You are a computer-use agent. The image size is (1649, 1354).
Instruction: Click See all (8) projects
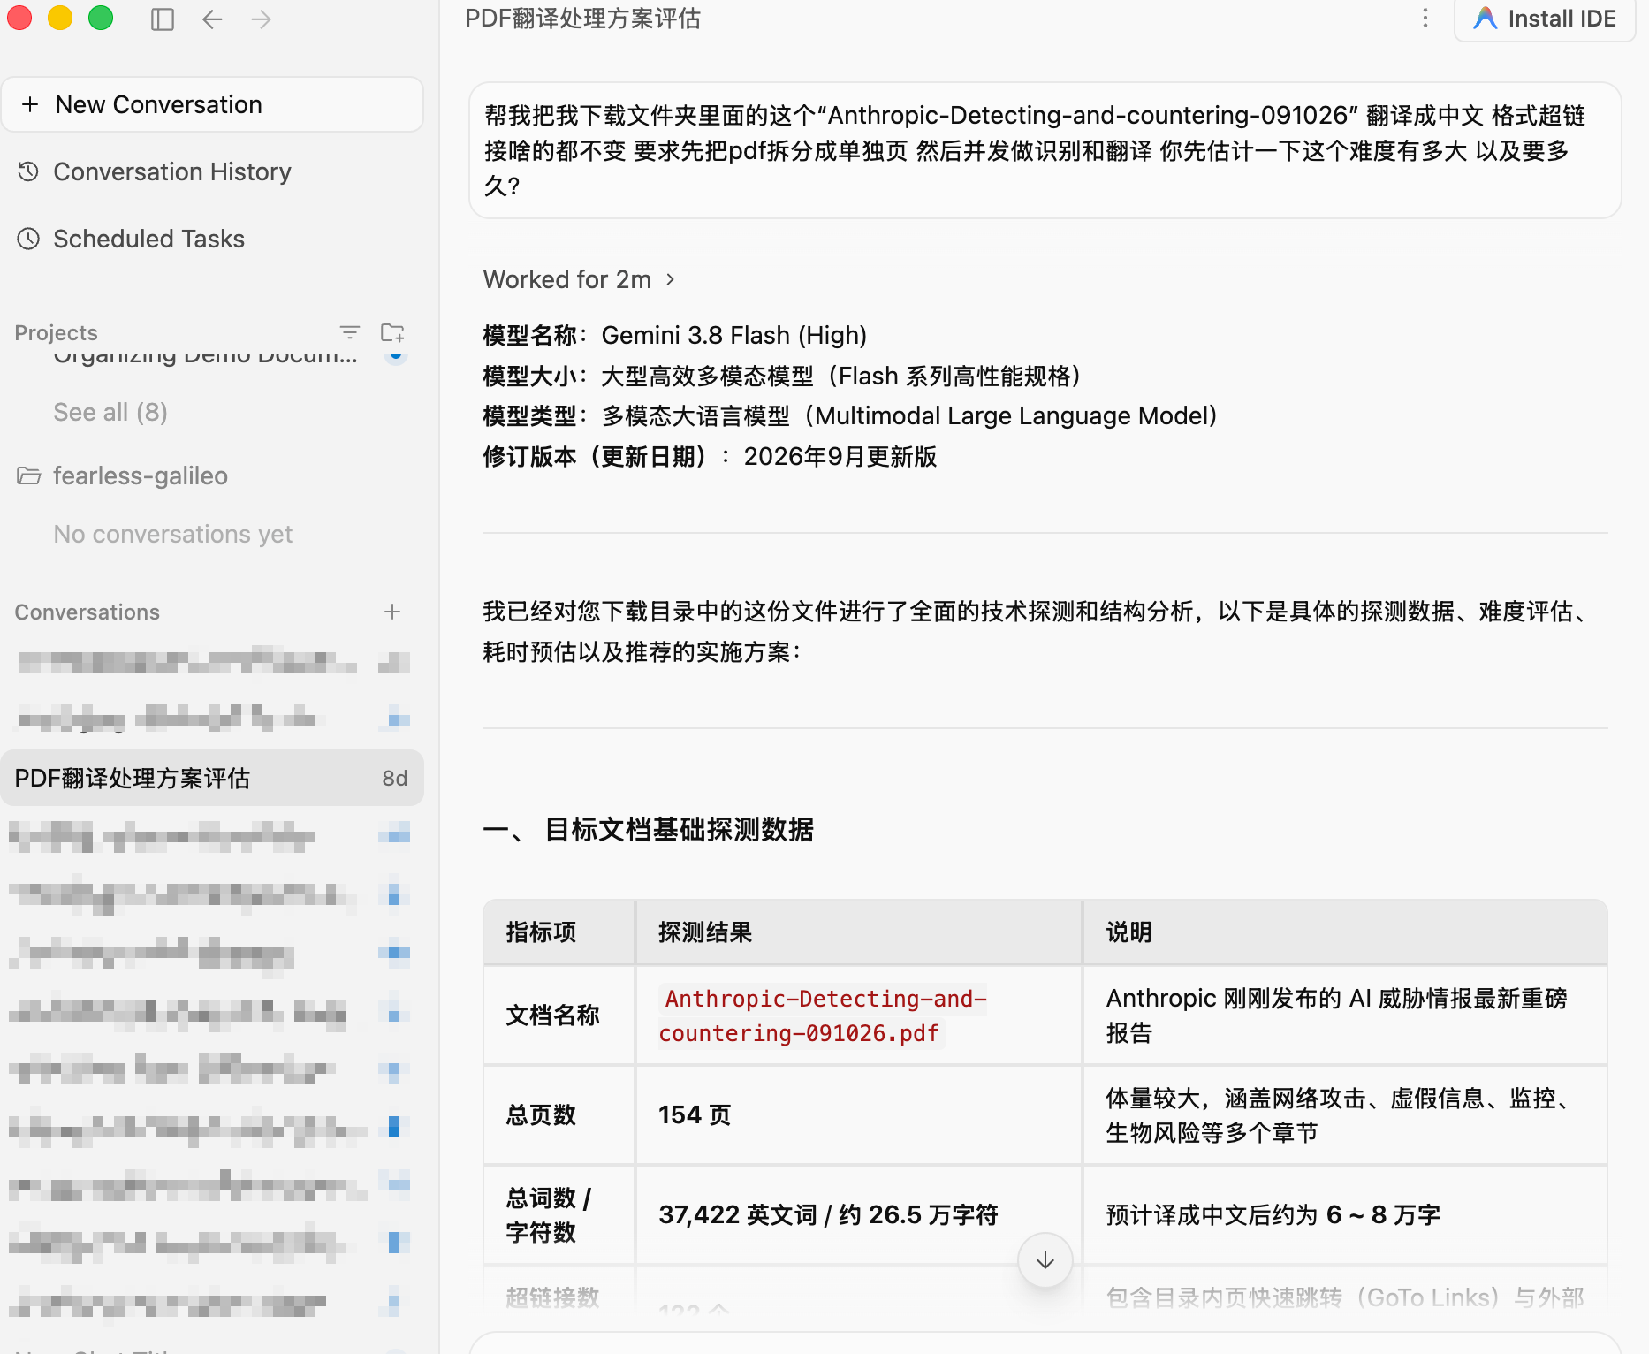[x=110, y=412]
